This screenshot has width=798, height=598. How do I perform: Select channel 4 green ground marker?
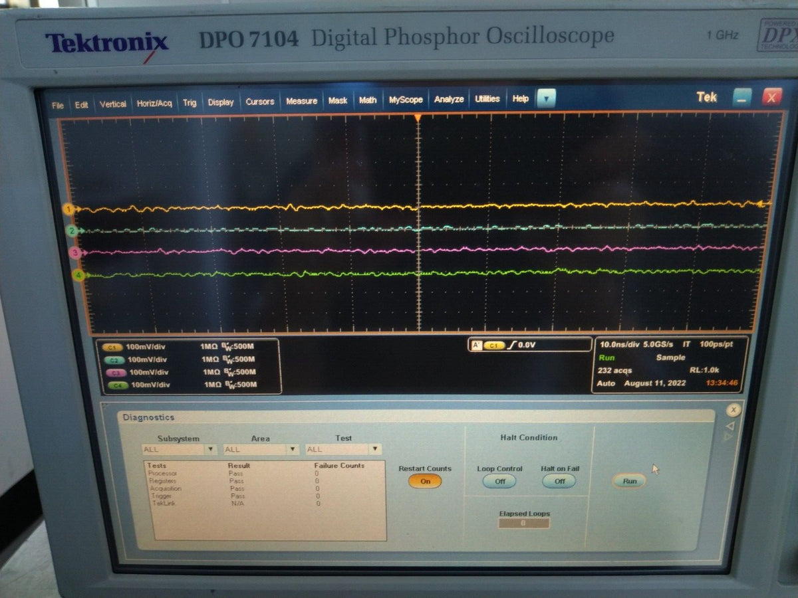78,274
